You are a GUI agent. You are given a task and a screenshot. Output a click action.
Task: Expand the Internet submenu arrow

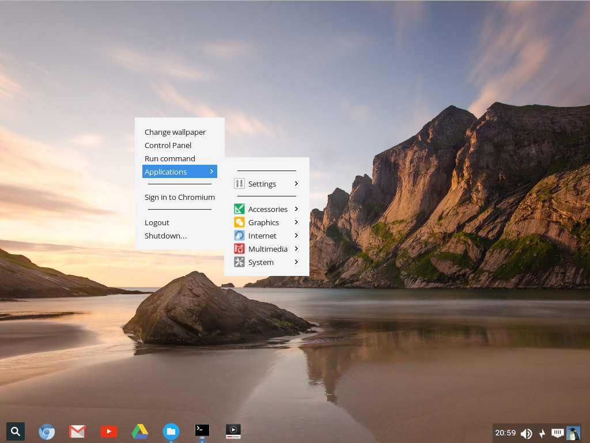coord(297,236)
